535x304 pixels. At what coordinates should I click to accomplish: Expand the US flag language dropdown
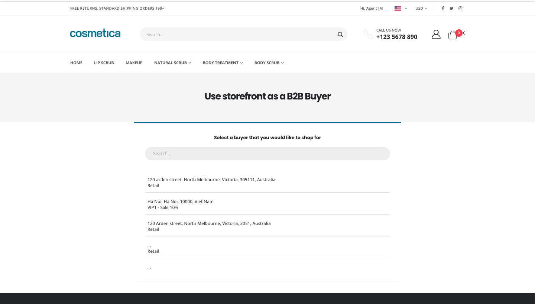tap(401, 8)
